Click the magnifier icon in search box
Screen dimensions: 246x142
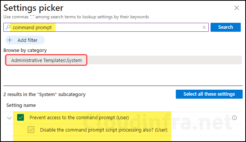tap(8, 27)
